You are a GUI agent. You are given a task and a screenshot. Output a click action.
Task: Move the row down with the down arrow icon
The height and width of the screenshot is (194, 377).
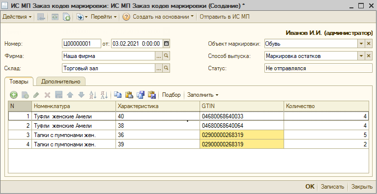(x=81, y=95)
